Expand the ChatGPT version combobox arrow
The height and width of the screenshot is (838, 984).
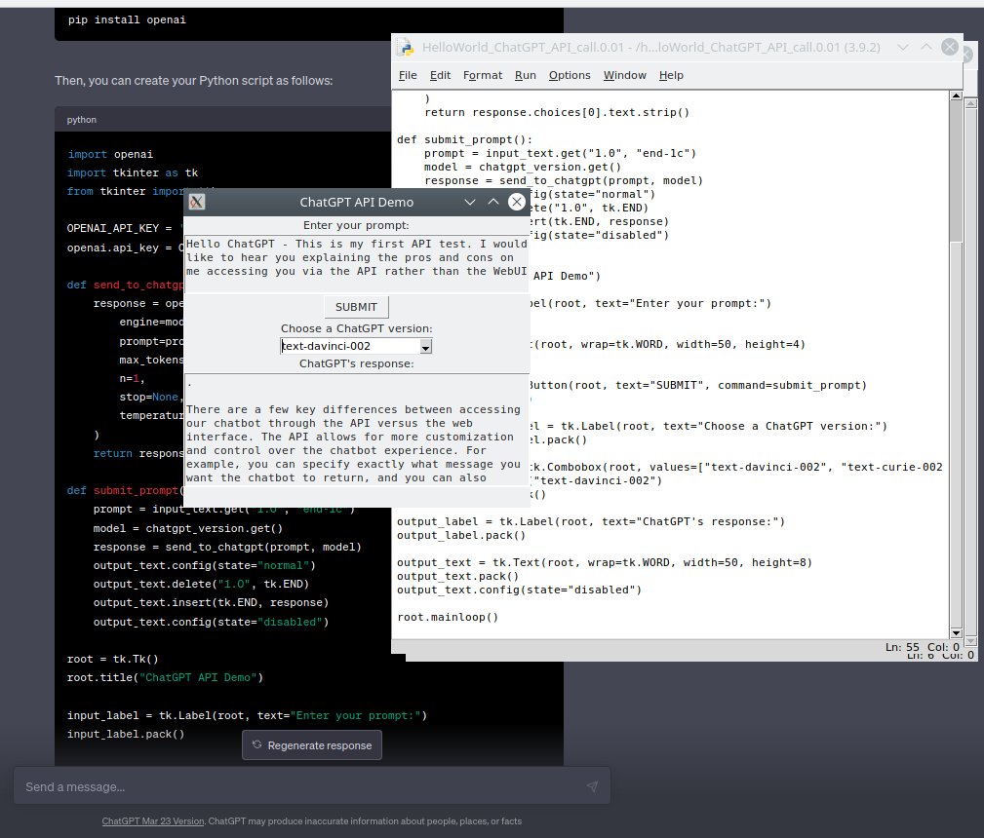[425, 347]
